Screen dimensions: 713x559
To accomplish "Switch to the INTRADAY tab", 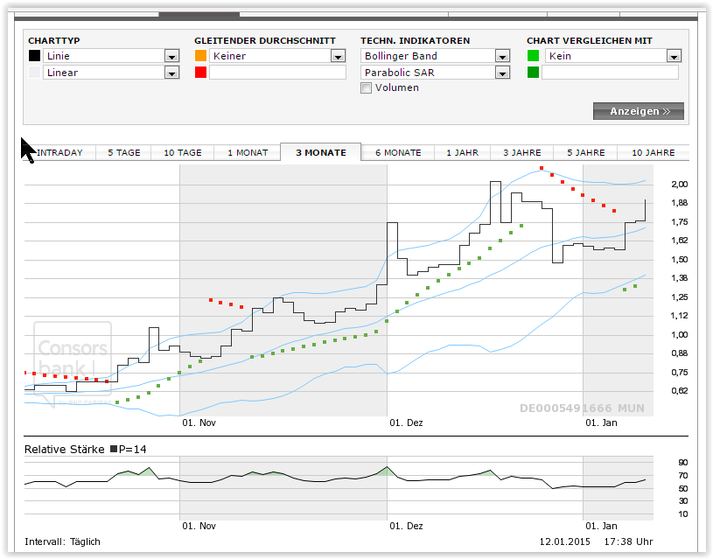I will tap(60, 153).
